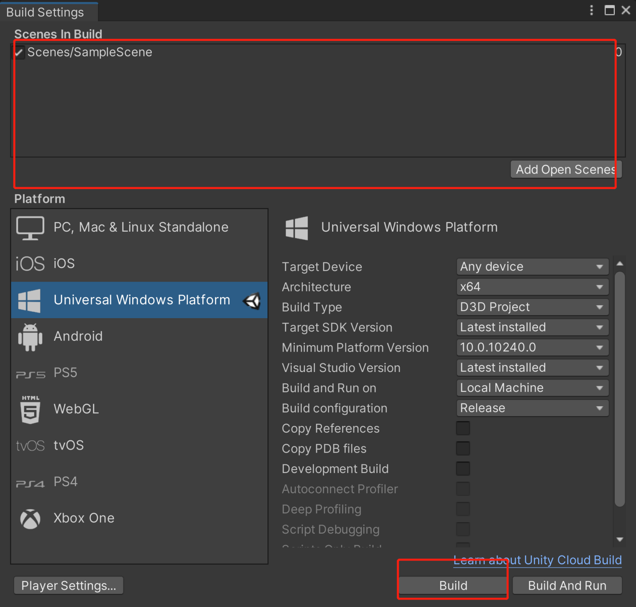Select the Xbox One platform entry
The width and height of the screenshot is (636, 607).
point(139,518)
